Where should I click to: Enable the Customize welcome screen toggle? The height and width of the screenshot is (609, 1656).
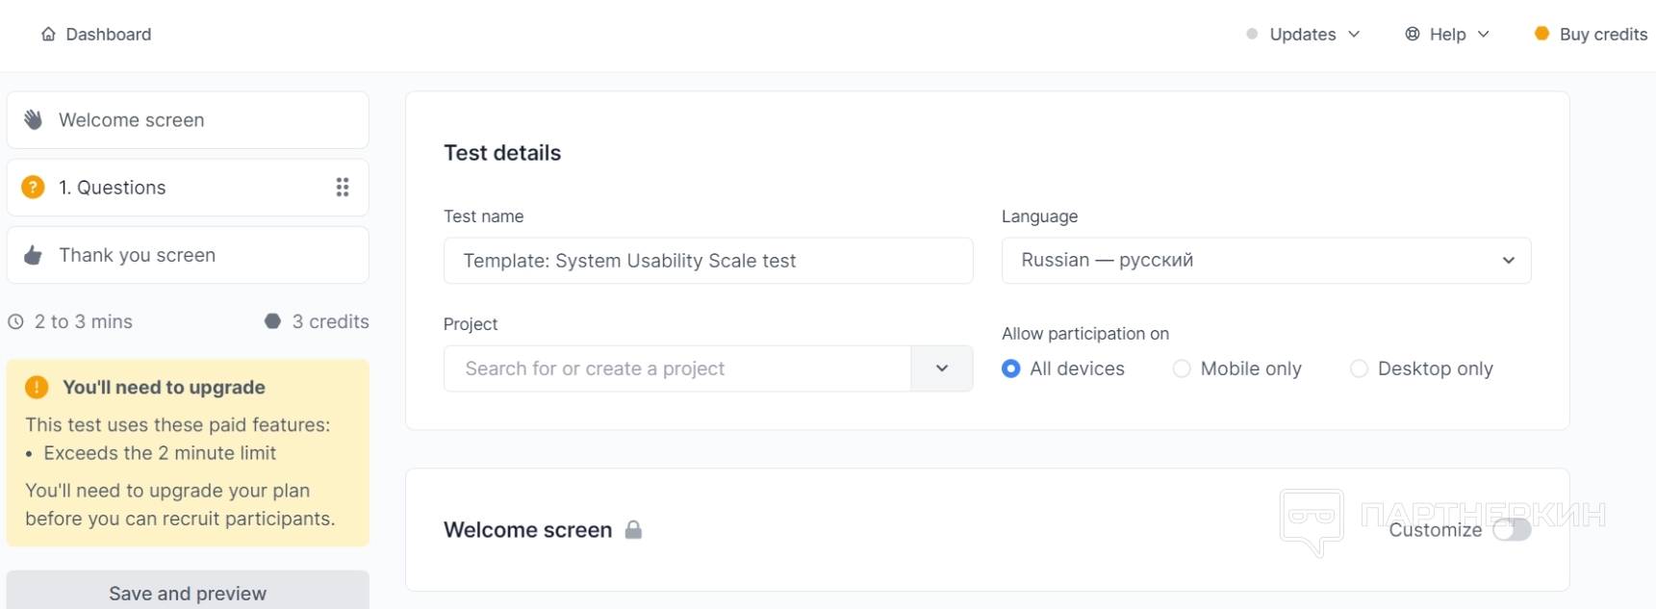[1512, 530]
